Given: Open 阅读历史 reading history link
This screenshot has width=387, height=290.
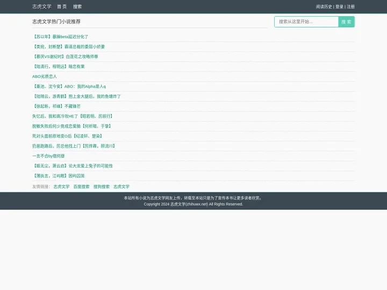Looking at the screenshot, I should [x=324, y=6].
